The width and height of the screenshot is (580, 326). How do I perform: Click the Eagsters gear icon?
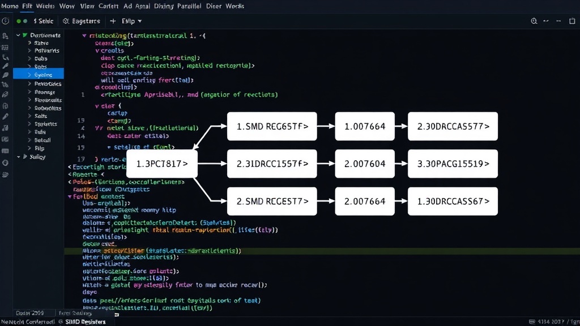66,21
